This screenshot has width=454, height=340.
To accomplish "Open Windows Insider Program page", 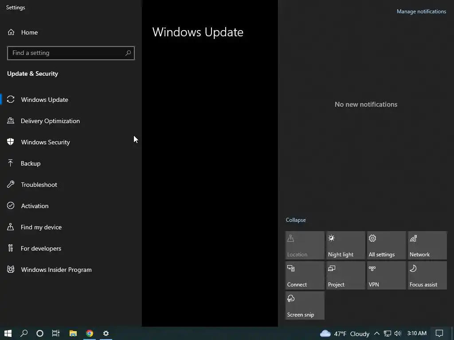I will [x=70, y=270].
